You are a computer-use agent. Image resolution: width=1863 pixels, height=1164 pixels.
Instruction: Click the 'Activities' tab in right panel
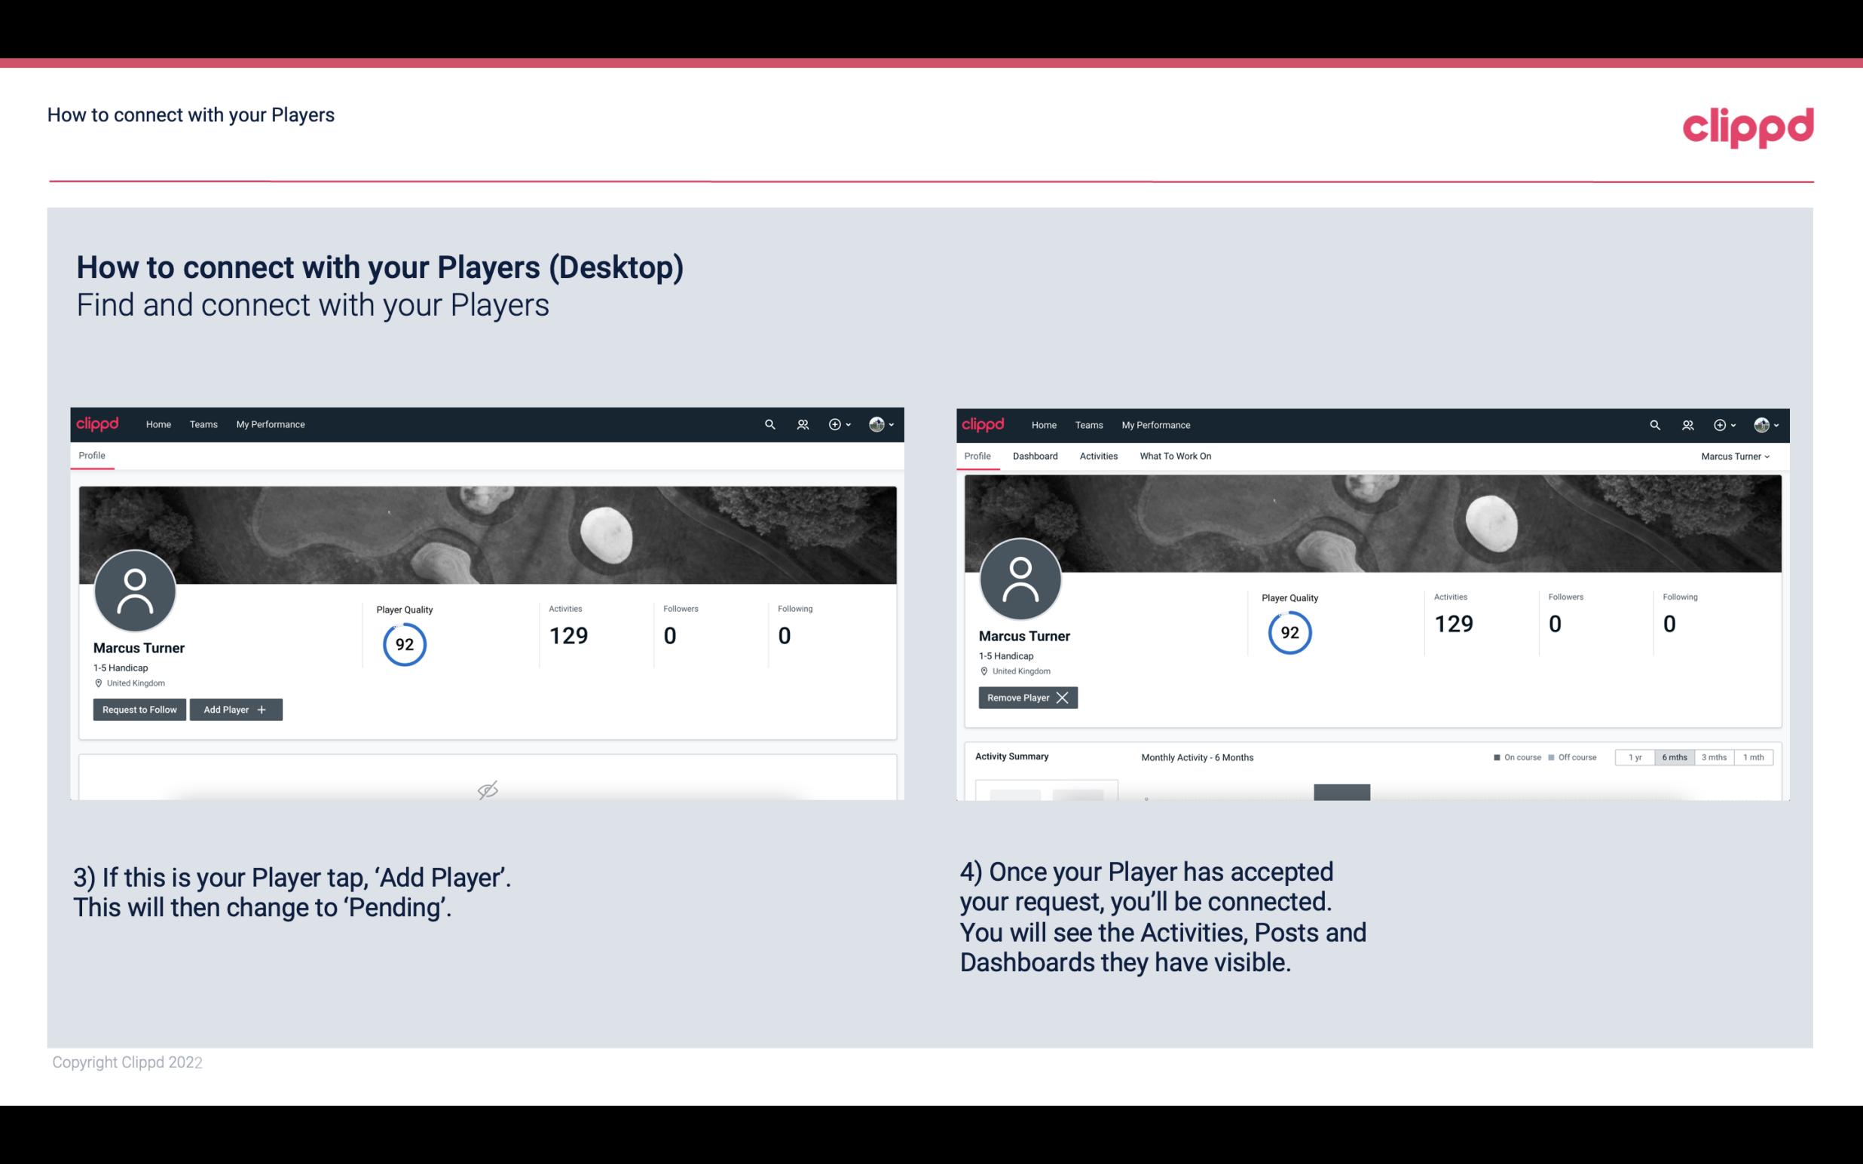tap(1097, 456)
